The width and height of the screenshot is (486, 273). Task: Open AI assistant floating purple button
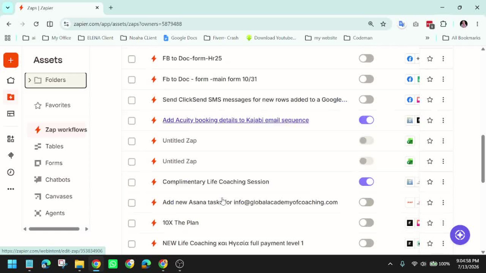[460, 235]
